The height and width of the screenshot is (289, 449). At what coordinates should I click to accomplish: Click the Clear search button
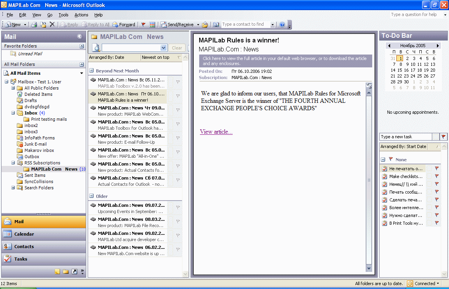(x=177, y=48)
